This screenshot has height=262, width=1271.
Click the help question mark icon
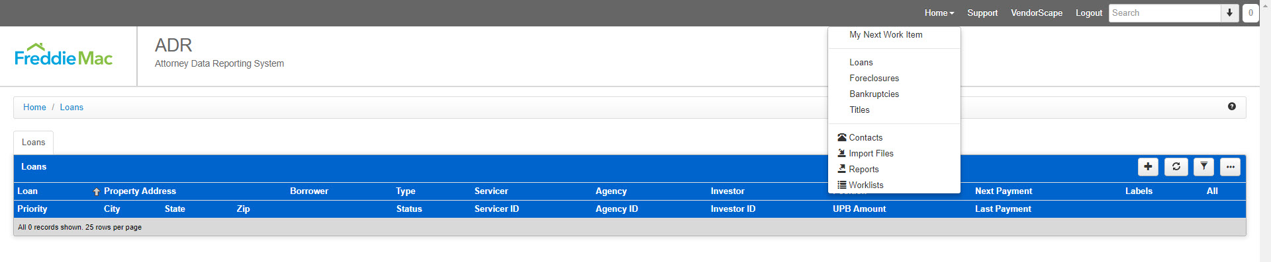[1232, 106]
